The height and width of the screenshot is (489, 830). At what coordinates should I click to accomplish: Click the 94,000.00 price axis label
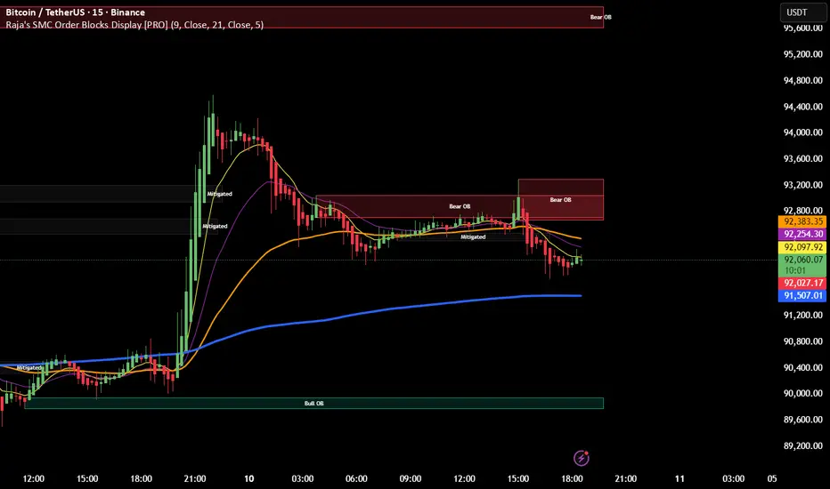tap(802, 132)
